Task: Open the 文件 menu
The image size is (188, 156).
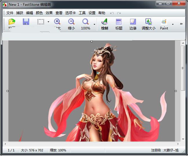Action: [10, 13]
